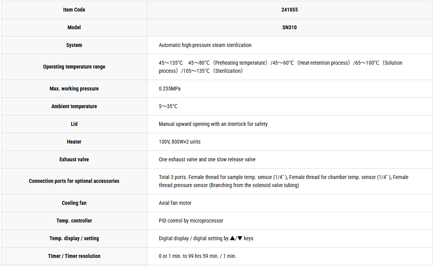The height and width of the screenshot is (266, 434).
Task: Click the Connection ports for optional accessories label
Action: [74, 181]
